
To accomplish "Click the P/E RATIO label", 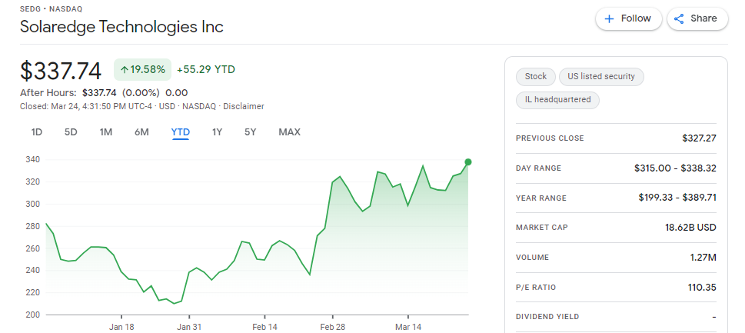I will (x=535, y=288).
